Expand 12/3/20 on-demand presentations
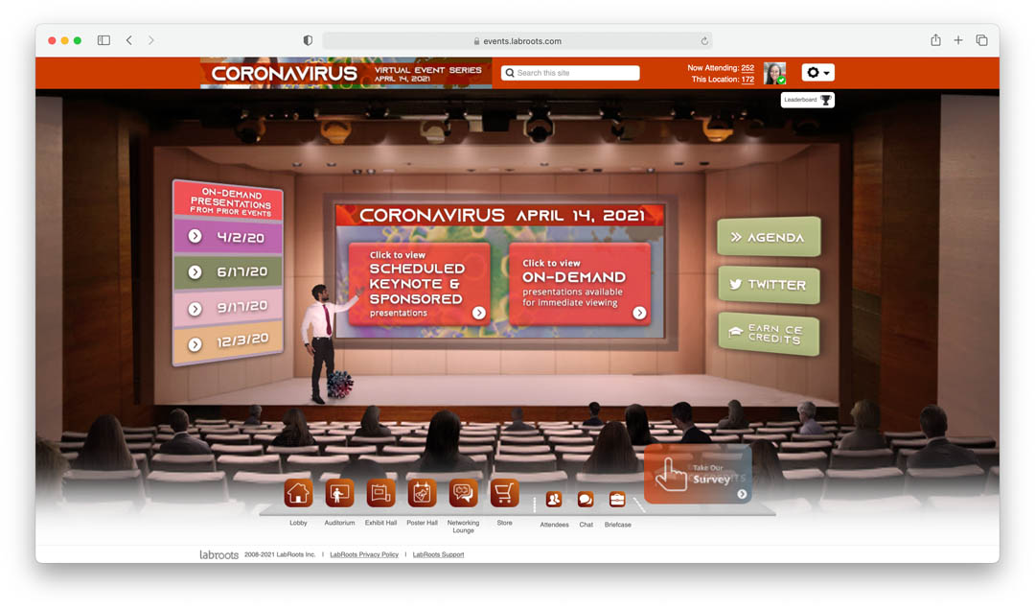1035x610 pixels. point(228,342)
